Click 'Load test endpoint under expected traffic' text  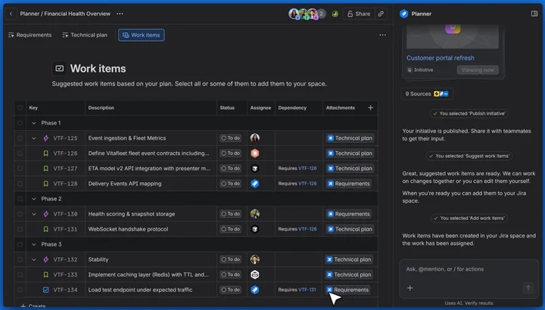pos(140,290)
